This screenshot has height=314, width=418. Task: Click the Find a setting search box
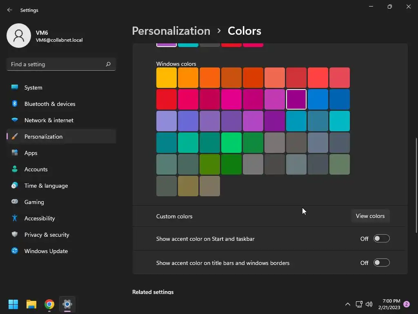coord(61,64)
